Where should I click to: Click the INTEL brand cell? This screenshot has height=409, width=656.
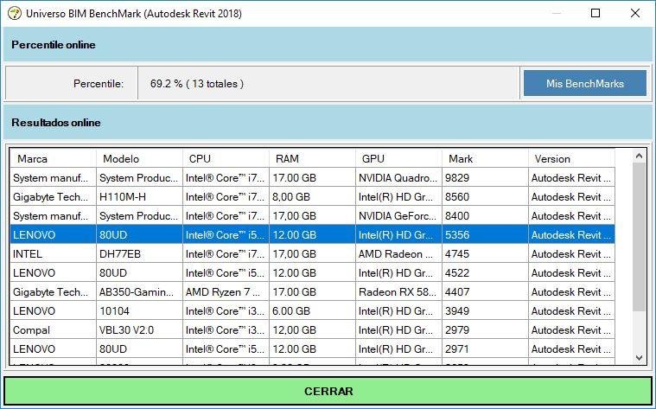(x=53, y=253)
